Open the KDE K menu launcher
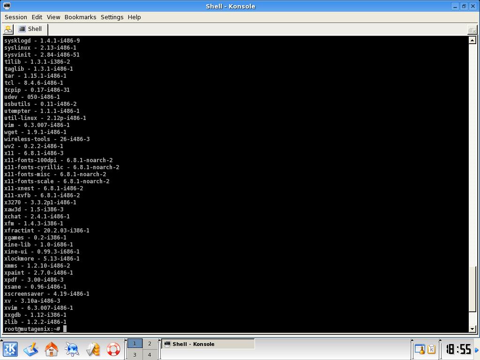The image size is (480, 360). click(10, 349)
